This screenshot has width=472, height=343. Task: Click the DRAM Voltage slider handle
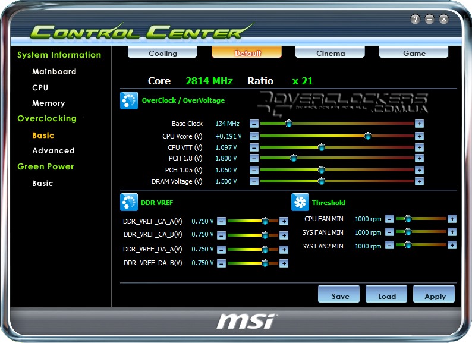[321, 181]
